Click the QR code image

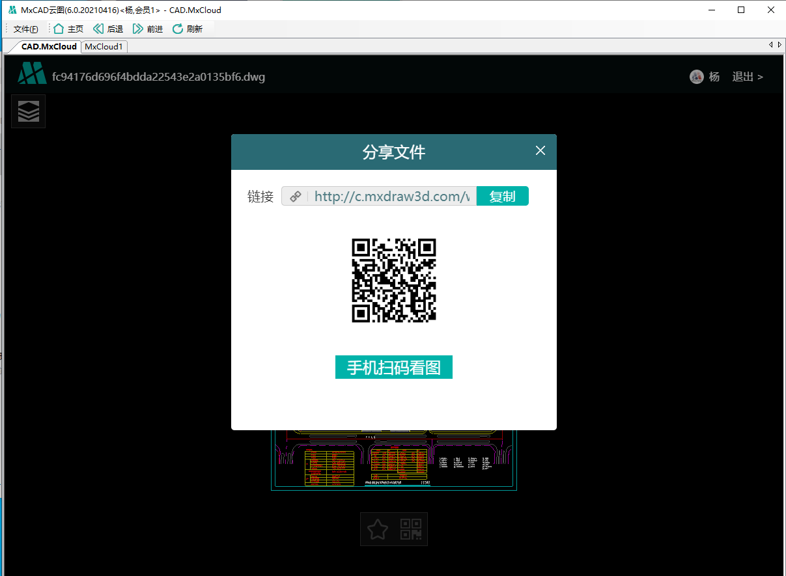[394, 281]
